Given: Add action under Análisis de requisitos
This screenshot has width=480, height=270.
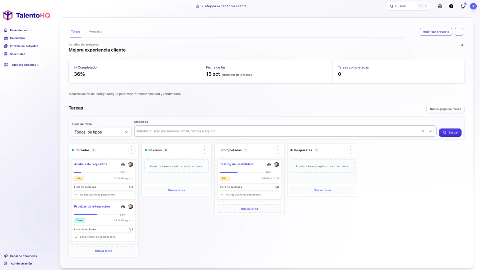Looking at the screenshot, I should (x=76, y=195).
